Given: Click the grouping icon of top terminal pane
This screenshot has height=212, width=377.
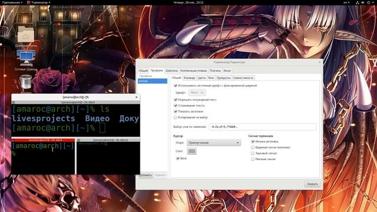Looking at the screenshot, I should coord(14,102).
